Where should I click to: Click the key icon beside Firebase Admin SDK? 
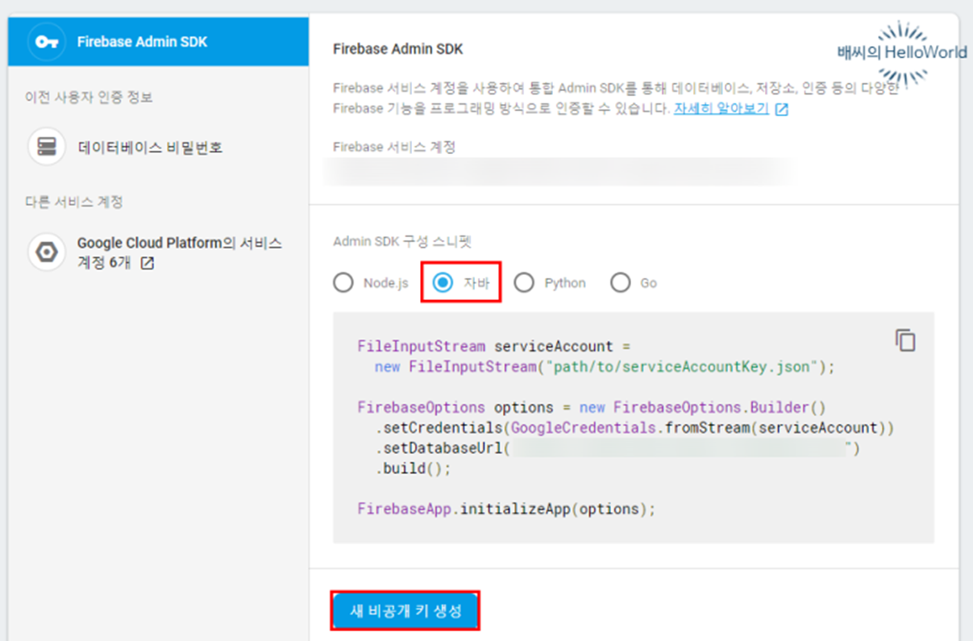[x=47, y=41]
